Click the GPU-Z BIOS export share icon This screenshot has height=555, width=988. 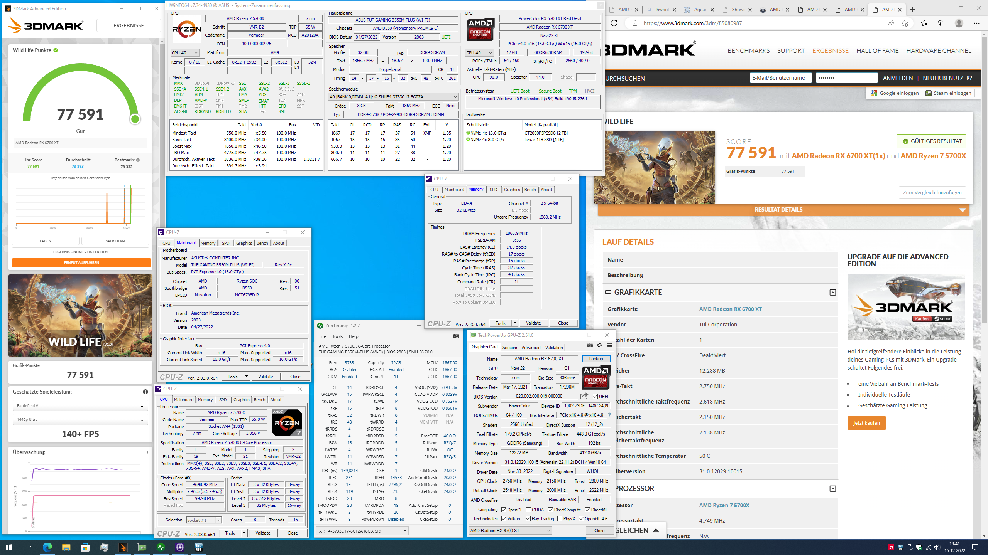[x=584, y=396]
